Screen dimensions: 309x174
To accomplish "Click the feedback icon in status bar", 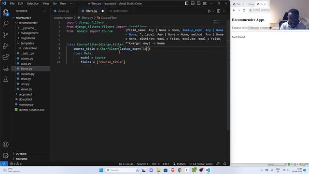I will (x=218, y=164).
